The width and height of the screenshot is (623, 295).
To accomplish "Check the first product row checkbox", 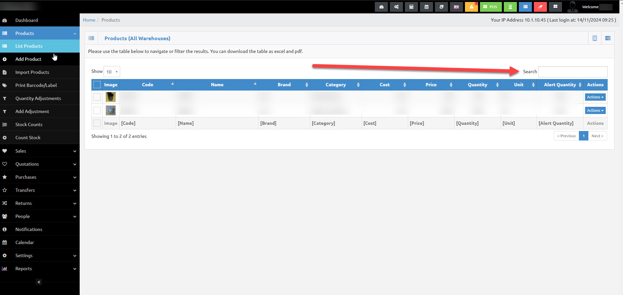I will point(97,97).
